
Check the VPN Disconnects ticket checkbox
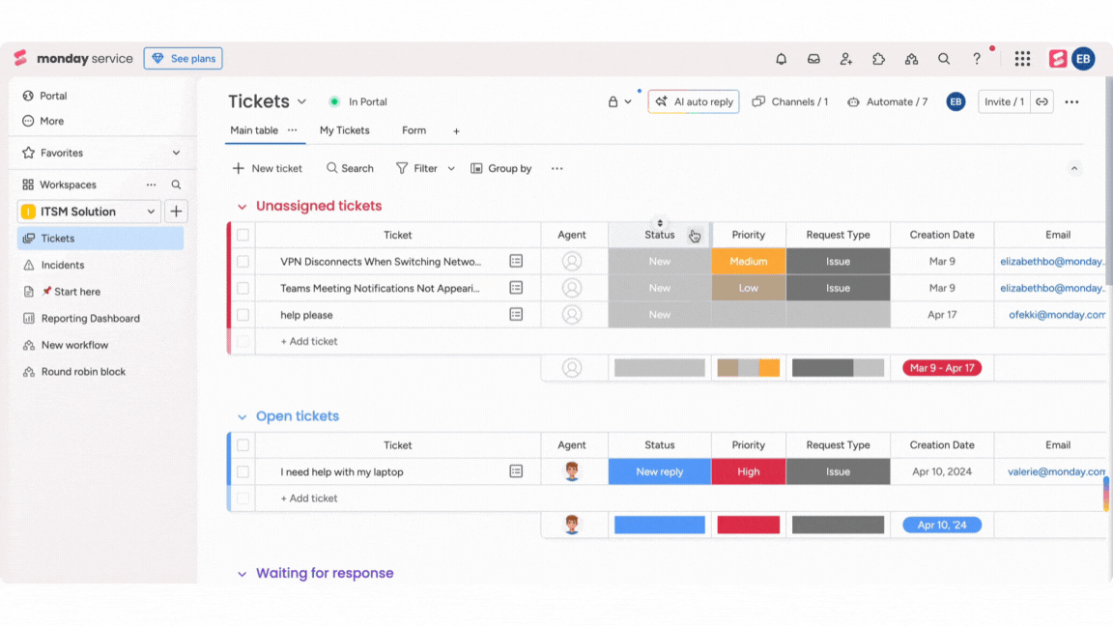point(243,261)
